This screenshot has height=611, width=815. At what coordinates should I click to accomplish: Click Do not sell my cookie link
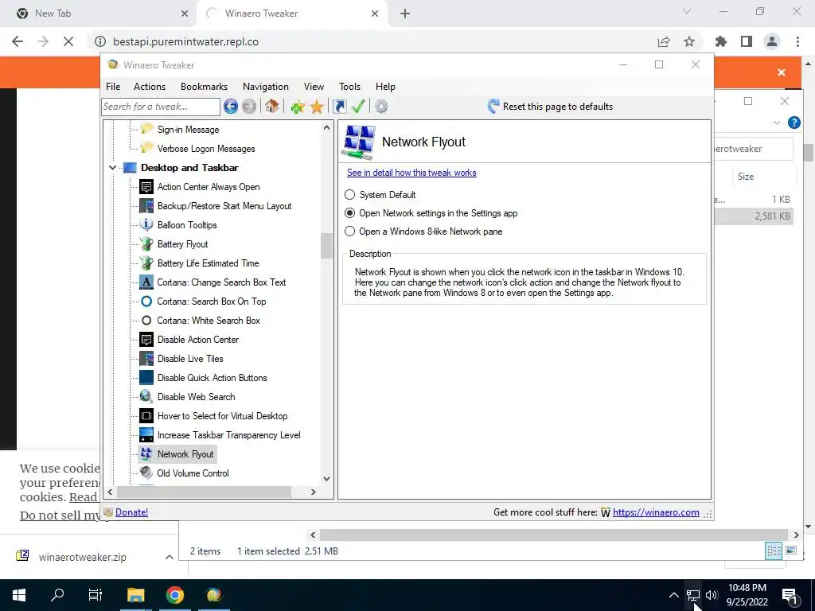(x=60, y=515)
